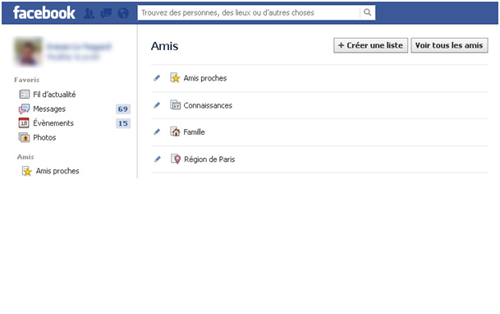Edit Région de Paris pencil icon
500x314 pixels.
point(157,159)
